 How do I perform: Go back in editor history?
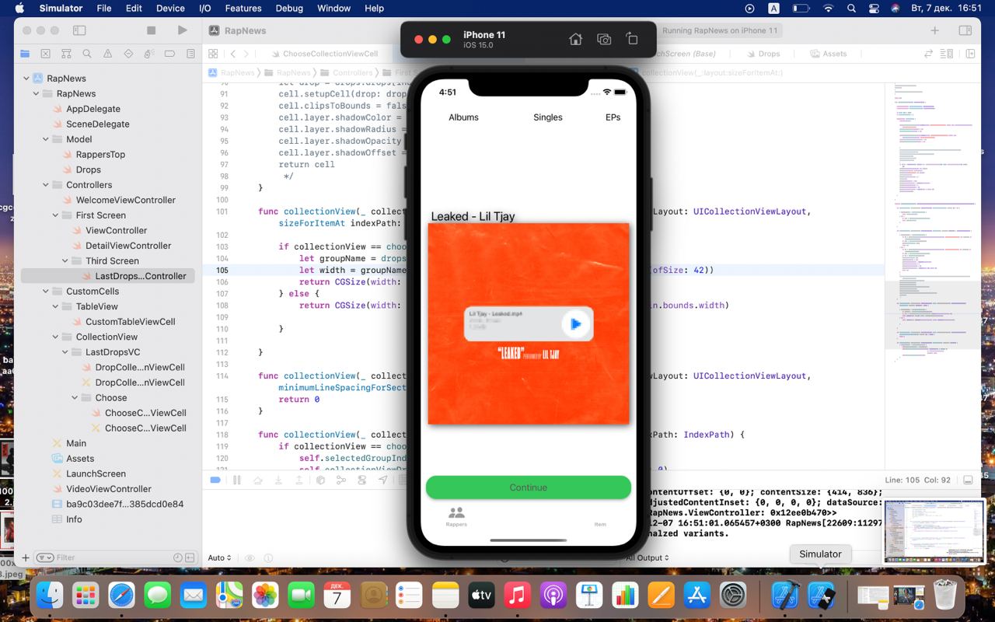click(x=232, y=54)
